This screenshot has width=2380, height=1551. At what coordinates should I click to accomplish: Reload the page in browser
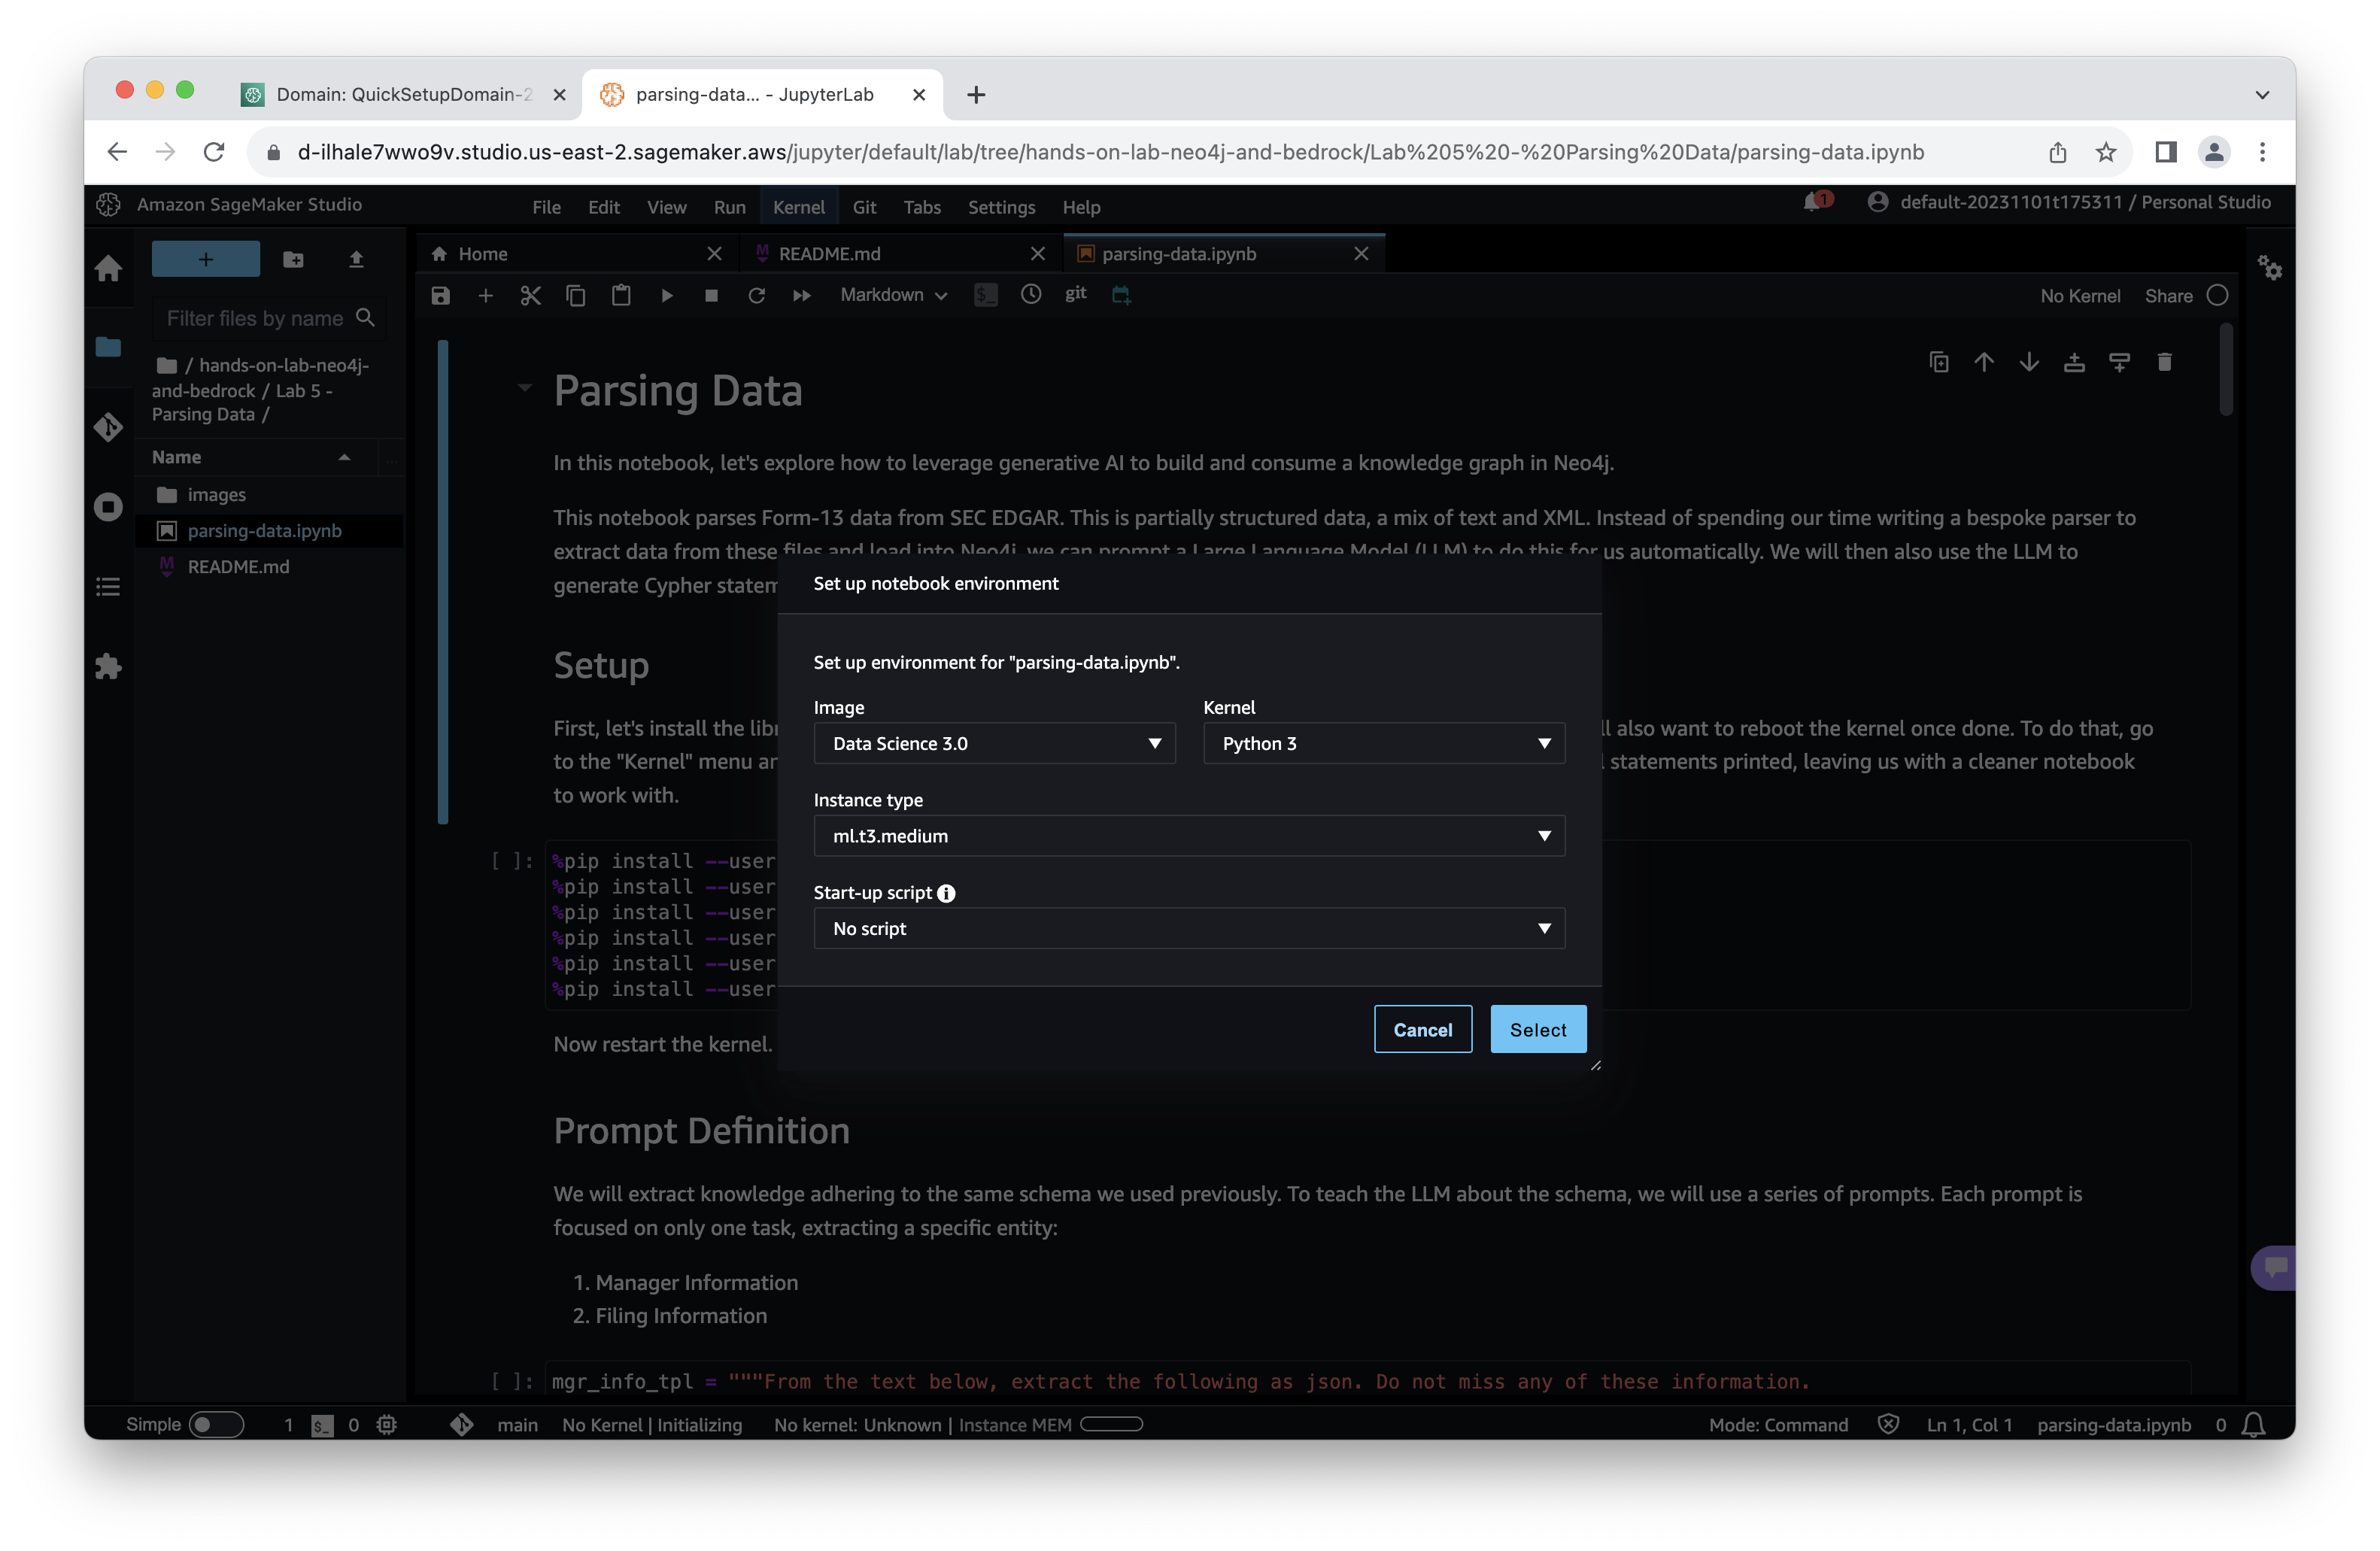click(214, 152)
